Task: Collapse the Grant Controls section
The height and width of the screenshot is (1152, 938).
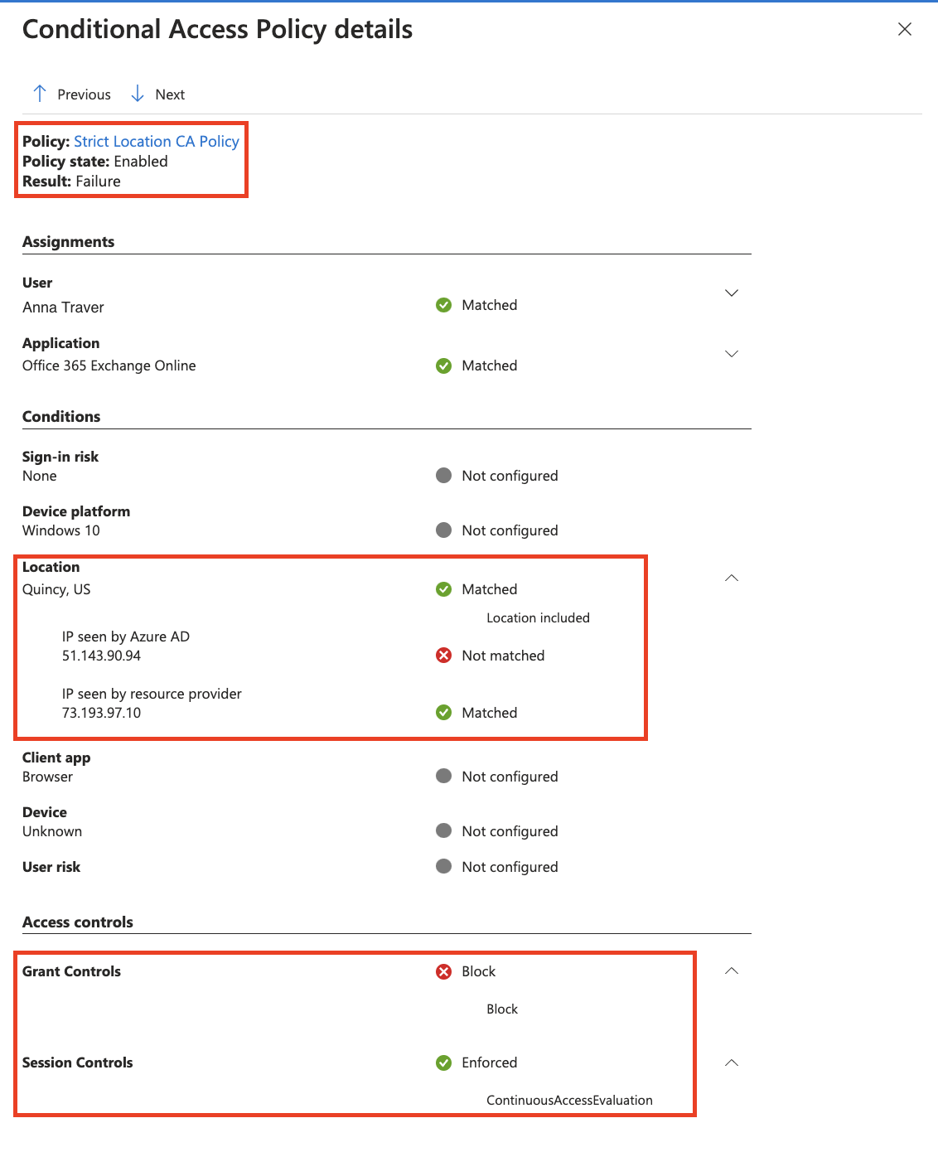Action: [732, 970]
